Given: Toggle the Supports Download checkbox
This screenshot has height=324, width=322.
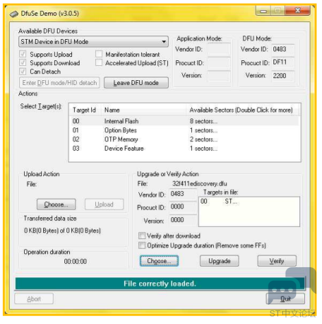Looking at the screenshot, I should (x=23, y=63).
